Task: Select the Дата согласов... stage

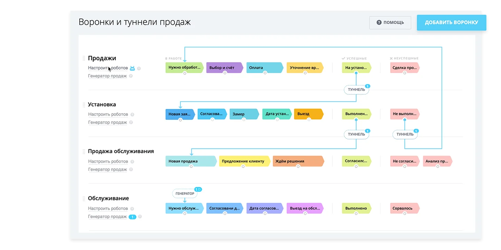Action: [265, 208]
